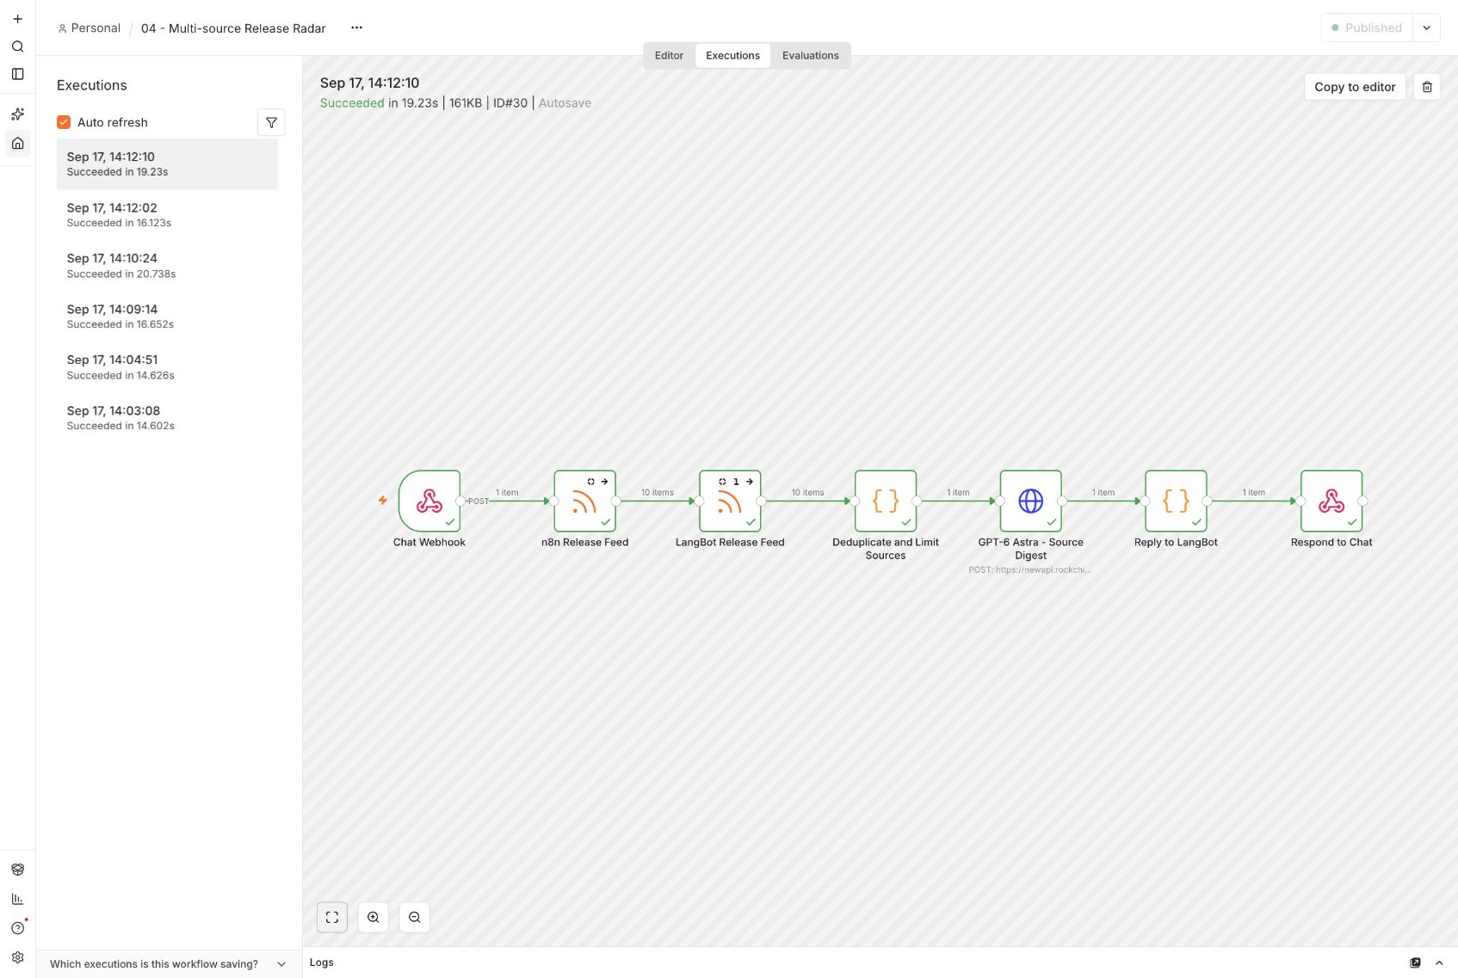Click Copy to editor button
Screen dimensions: 1458x978
(1355, 87)
